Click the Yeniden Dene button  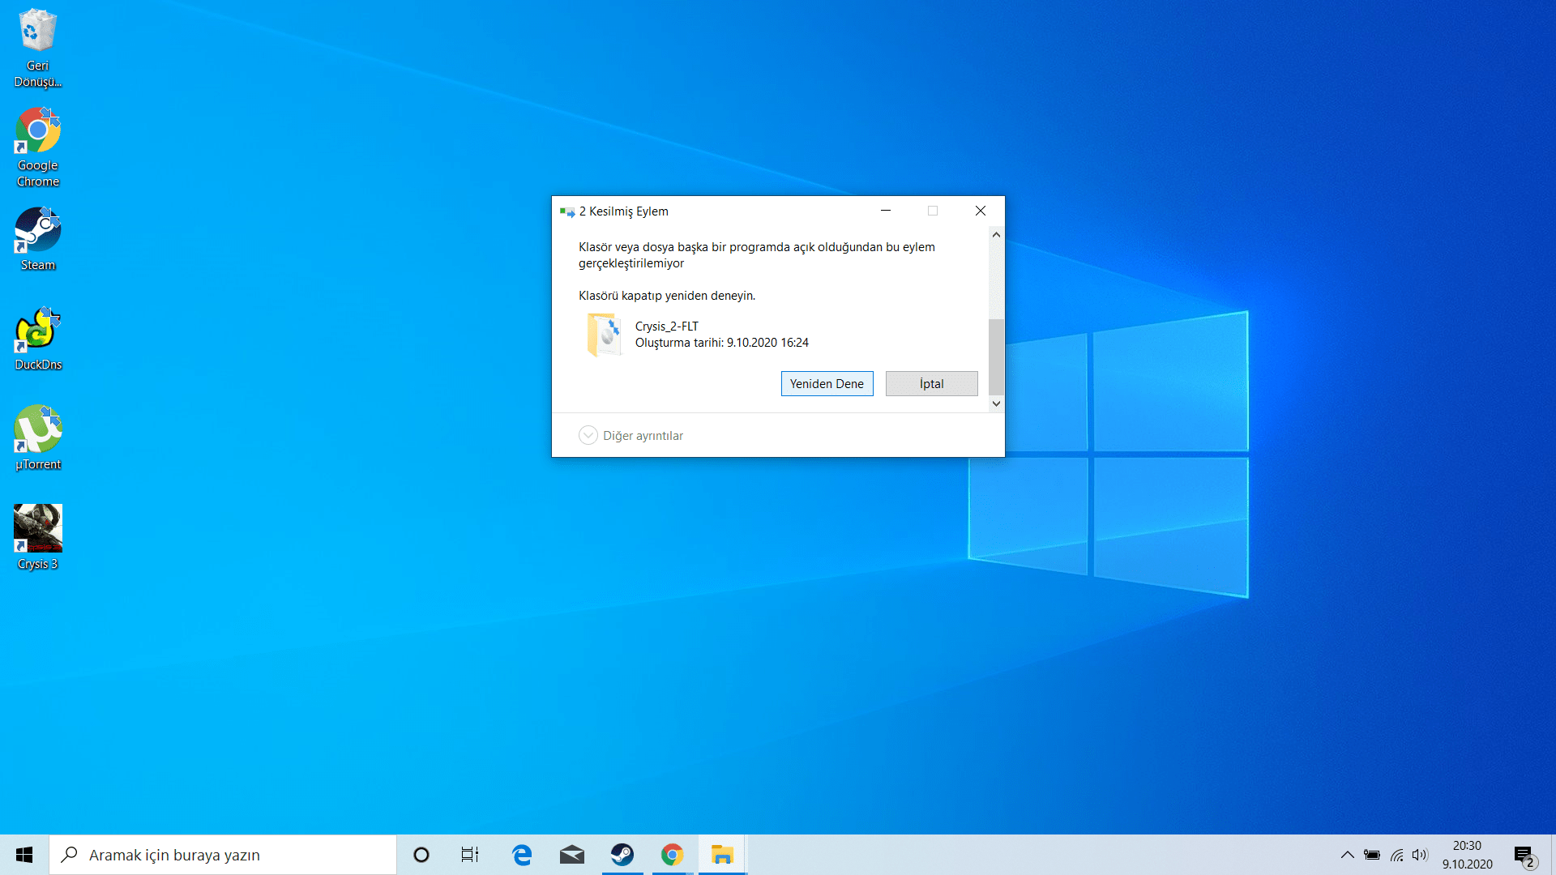tap(827, 384)
